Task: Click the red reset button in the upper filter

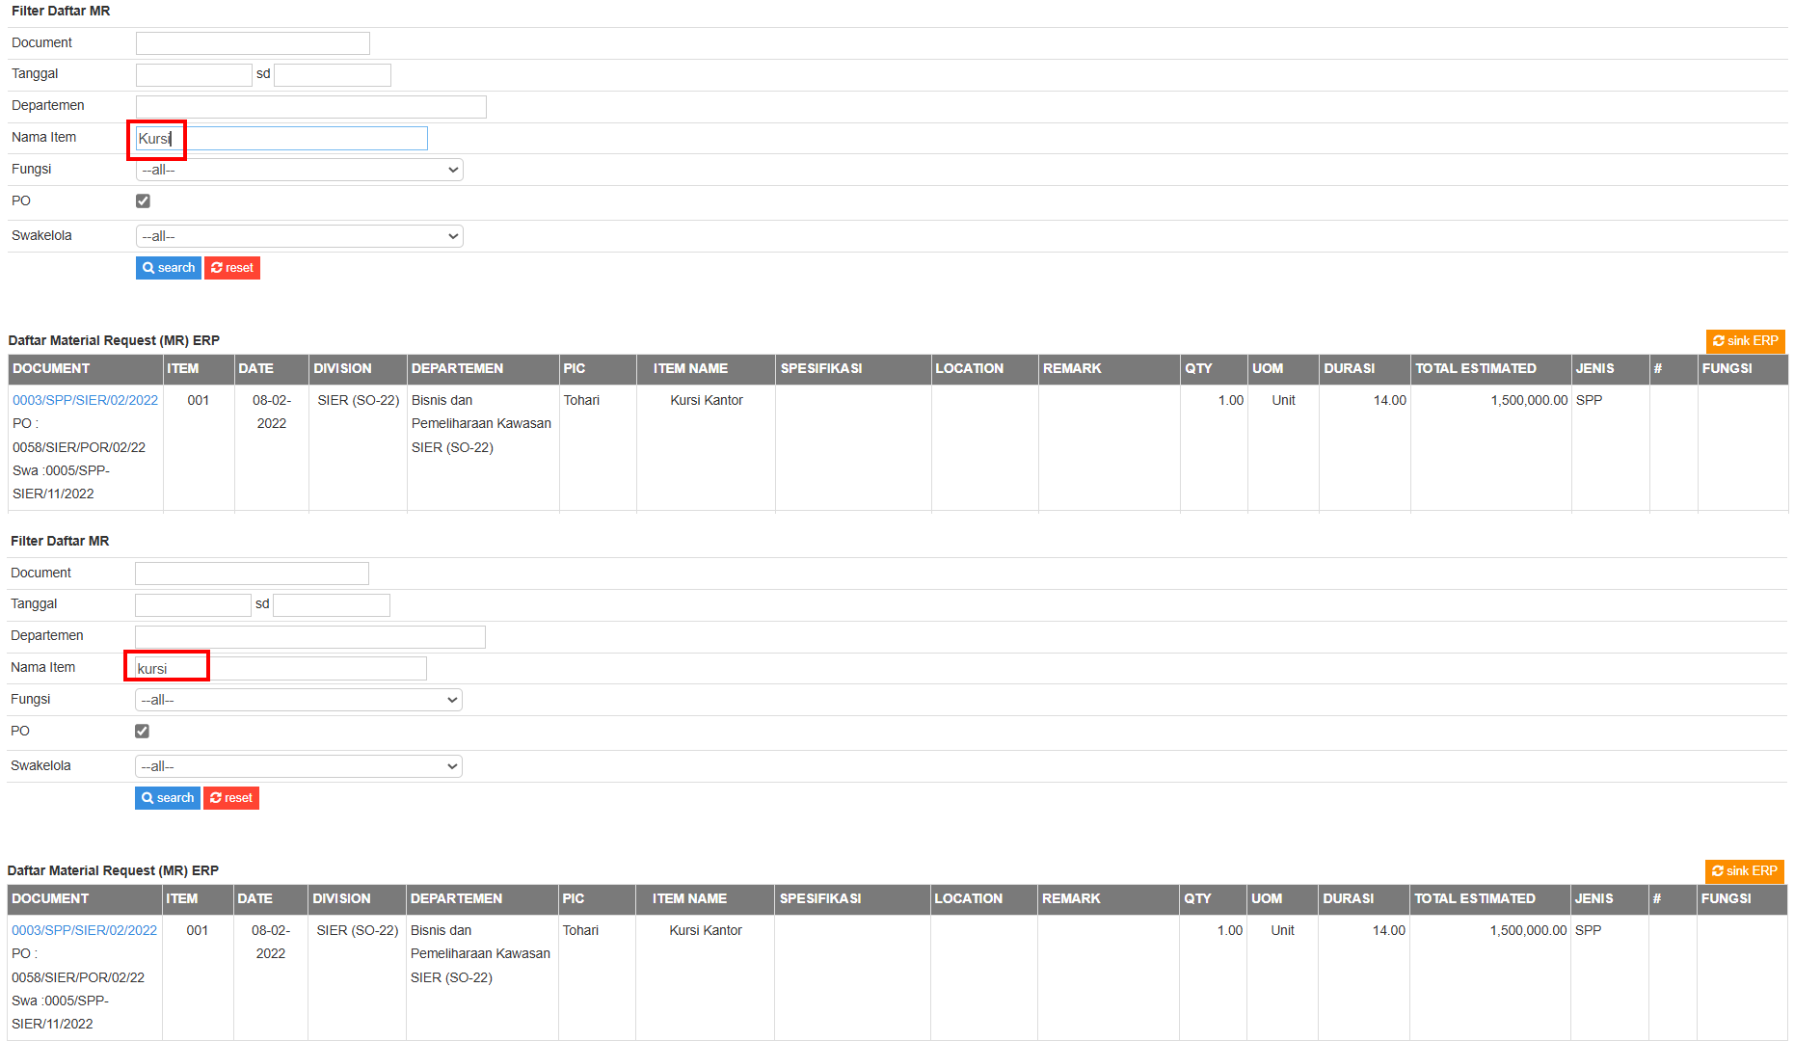Action: click(232, 268)
